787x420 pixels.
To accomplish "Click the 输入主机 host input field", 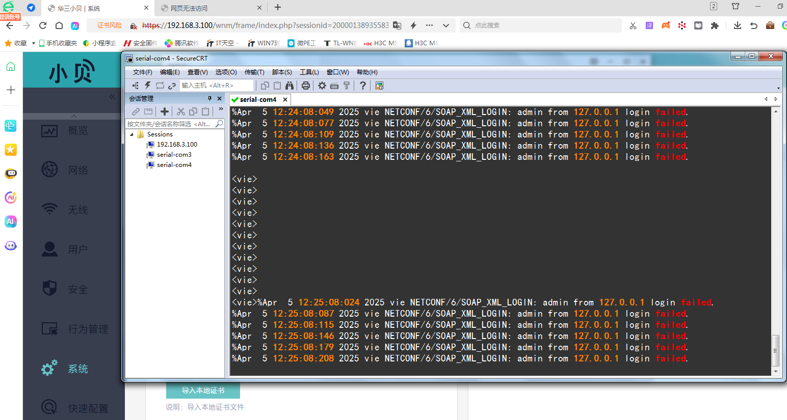I will coord(216,86).
